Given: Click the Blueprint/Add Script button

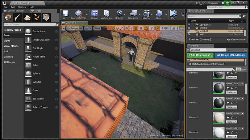Looking at the screenshot, I should click(x=231, y=55).
